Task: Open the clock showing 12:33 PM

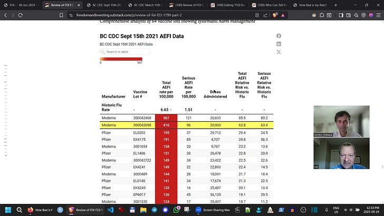Action: (x=372, y=210)
